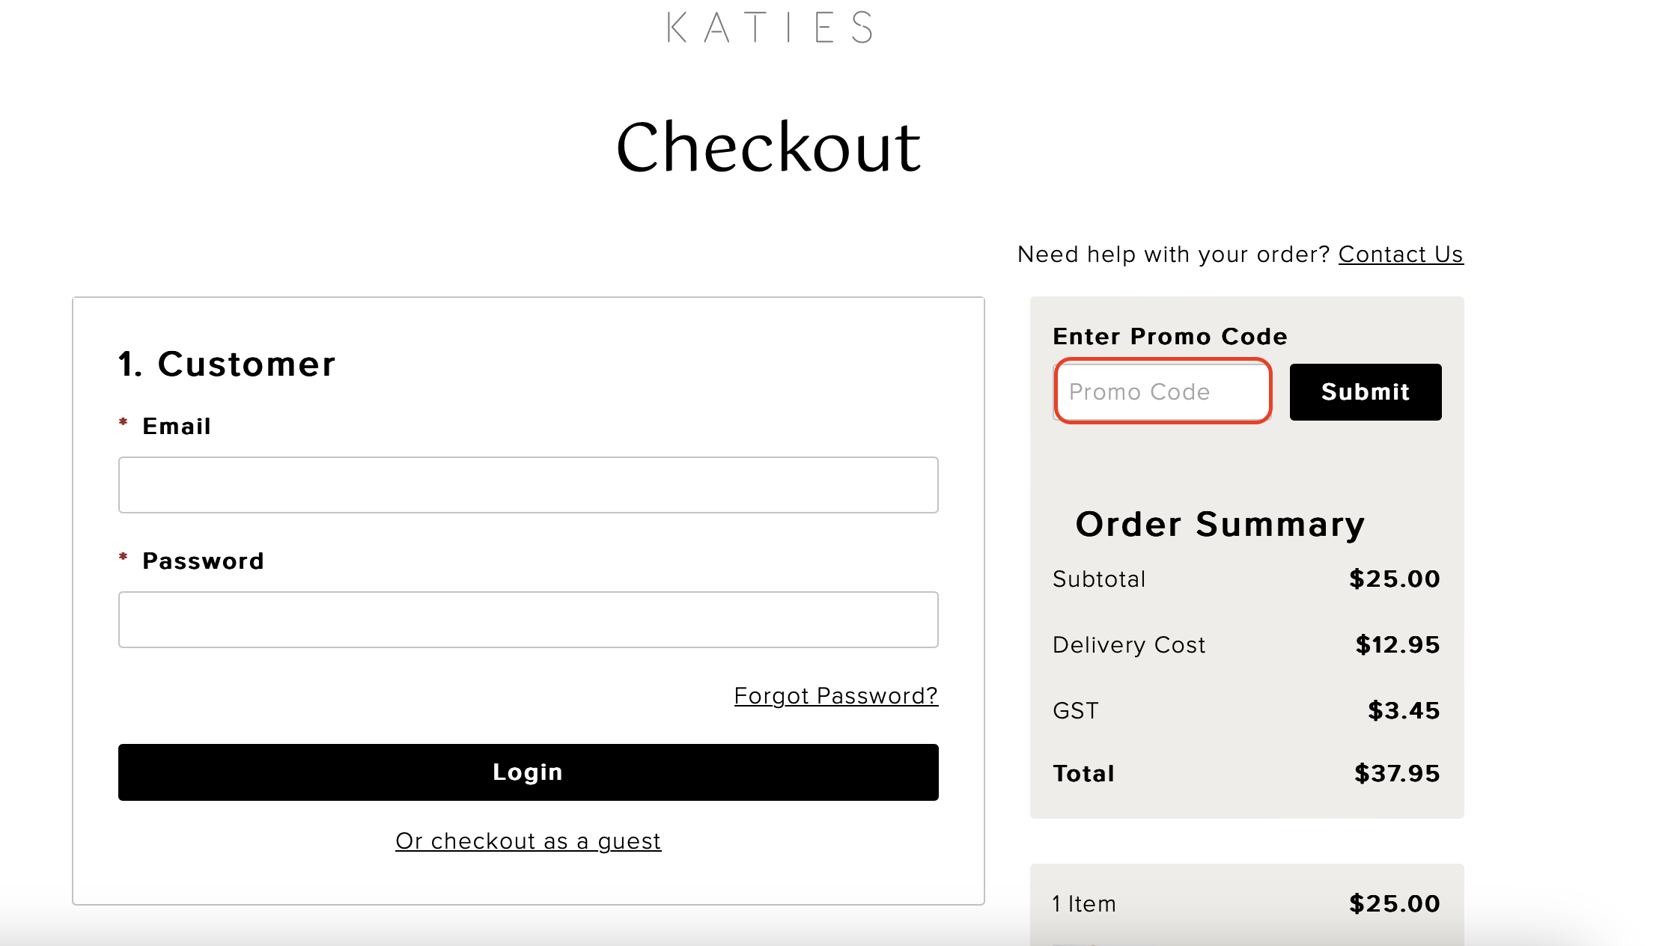1653x946 pixels.
Task: Submit the entered promo code
Action: pos(1365,391)
